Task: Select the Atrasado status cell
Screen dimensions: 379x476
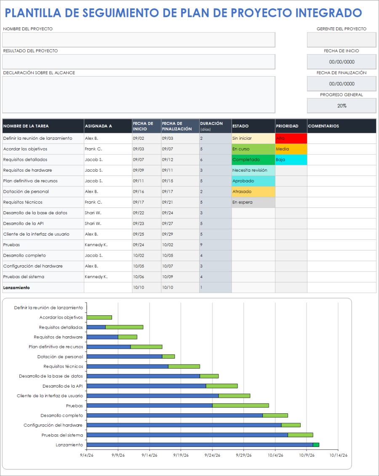Action: click(x=253, y=191)
